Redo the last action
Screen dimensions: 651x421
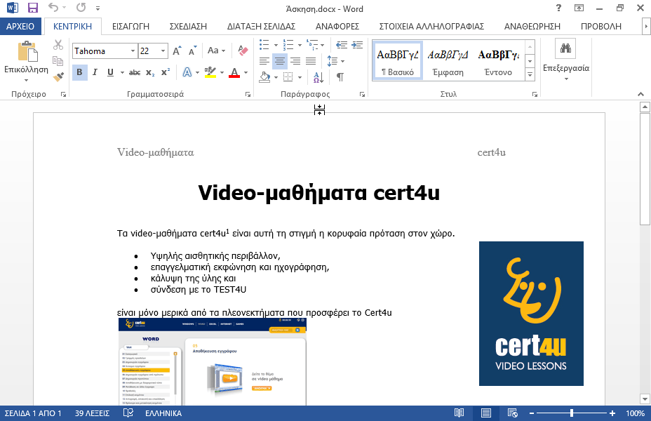click(81, 8)
